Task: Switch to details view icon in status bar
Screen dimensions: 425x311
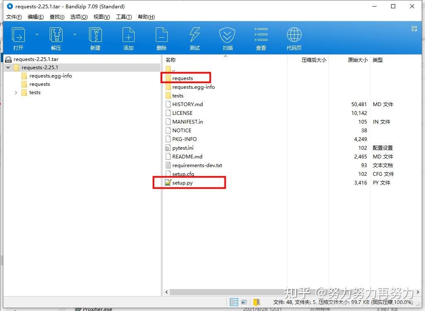Action: 234,302
